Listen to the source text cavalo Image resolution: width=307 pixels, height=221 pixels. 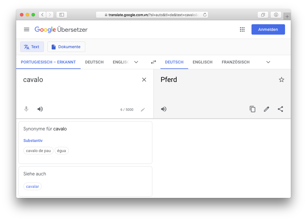(x=40, y=109)
